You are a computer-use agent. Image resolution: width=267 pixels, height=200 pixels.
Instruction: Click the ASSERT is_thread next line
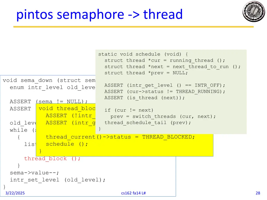coord(144,98)
